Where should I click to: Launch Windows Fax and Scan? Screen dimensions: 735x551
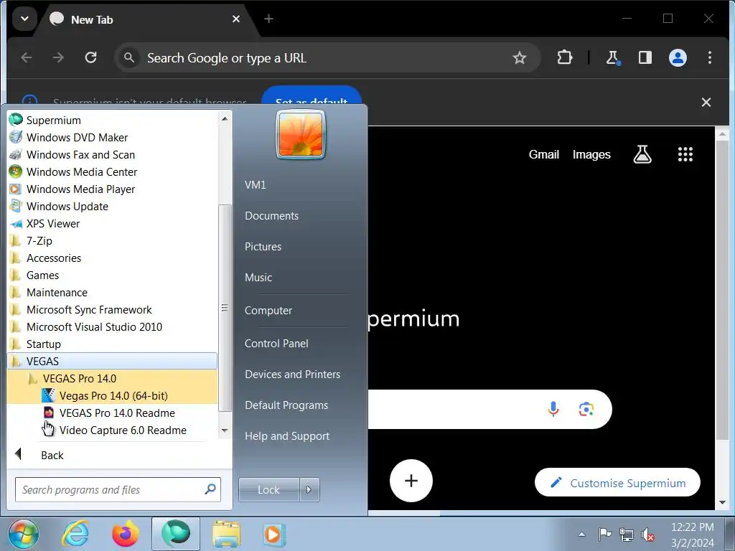tap(113, 155)
